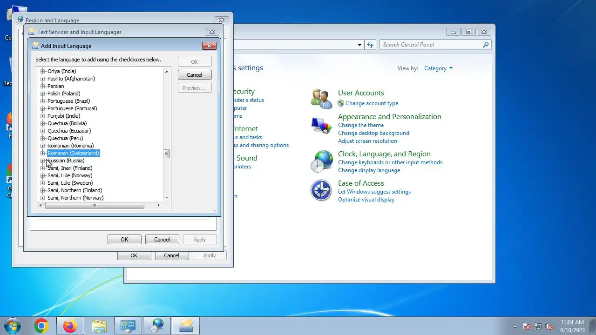Click Cancel in Text Services dialog
This screenshot has width=596, height=335.
click(162, 240)
